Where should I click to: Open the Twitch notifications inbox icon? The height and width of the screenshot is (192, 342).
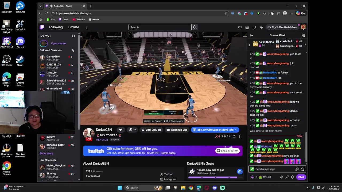point(247,27)
